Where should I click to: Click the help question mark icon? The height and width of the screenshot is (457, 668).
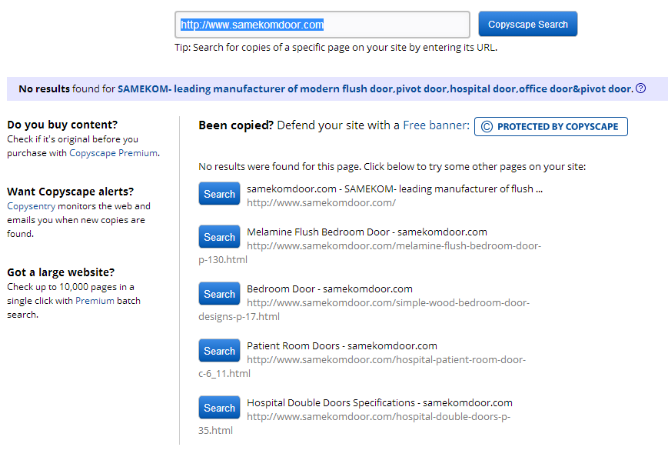click(x=640, y=88)
